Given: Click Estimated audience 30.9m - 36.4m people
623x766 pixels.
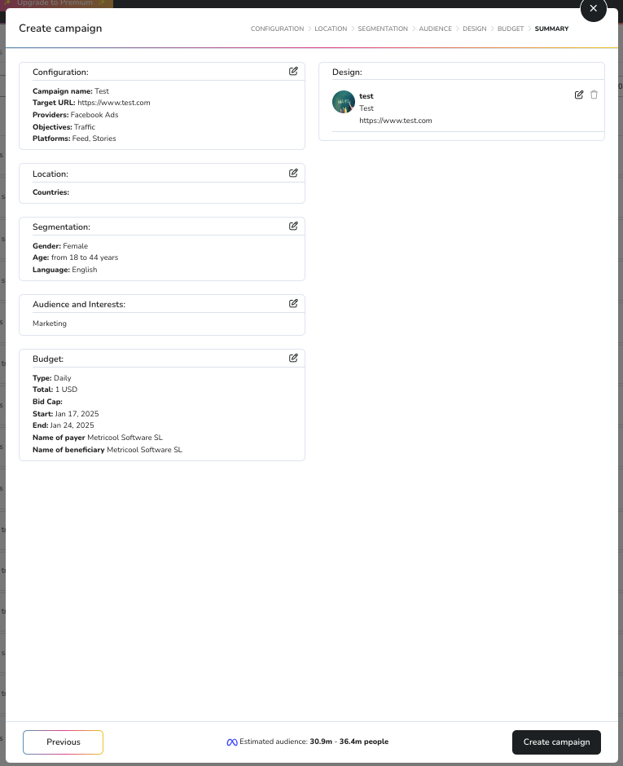Looking at the screenshot, I should 314,742.
